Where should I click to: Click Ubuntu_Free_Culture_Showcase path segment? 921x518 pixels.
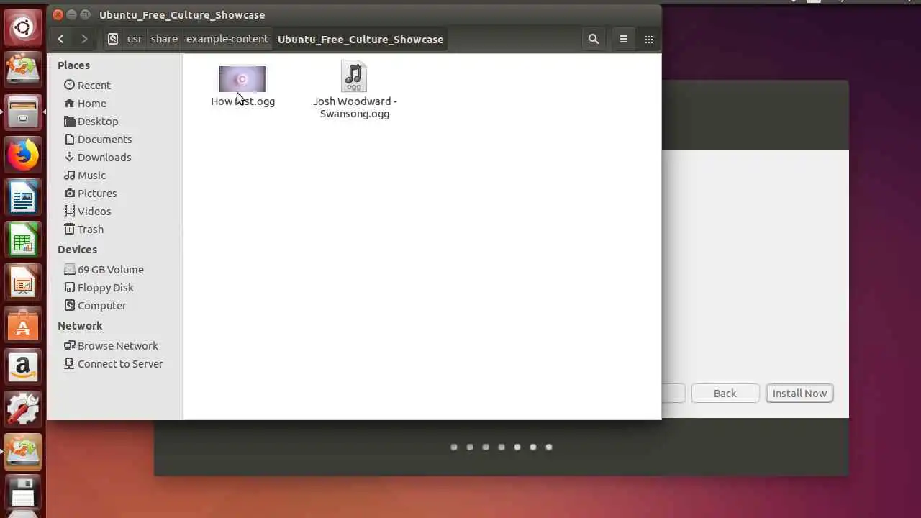click(360, 39)
